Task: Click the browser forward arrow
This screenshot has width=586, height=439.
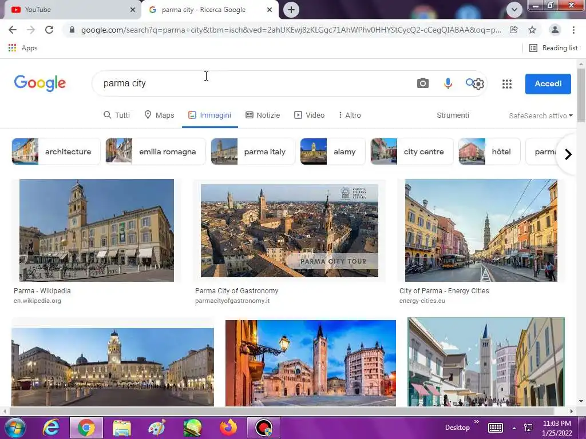Action: pos(31,30)
